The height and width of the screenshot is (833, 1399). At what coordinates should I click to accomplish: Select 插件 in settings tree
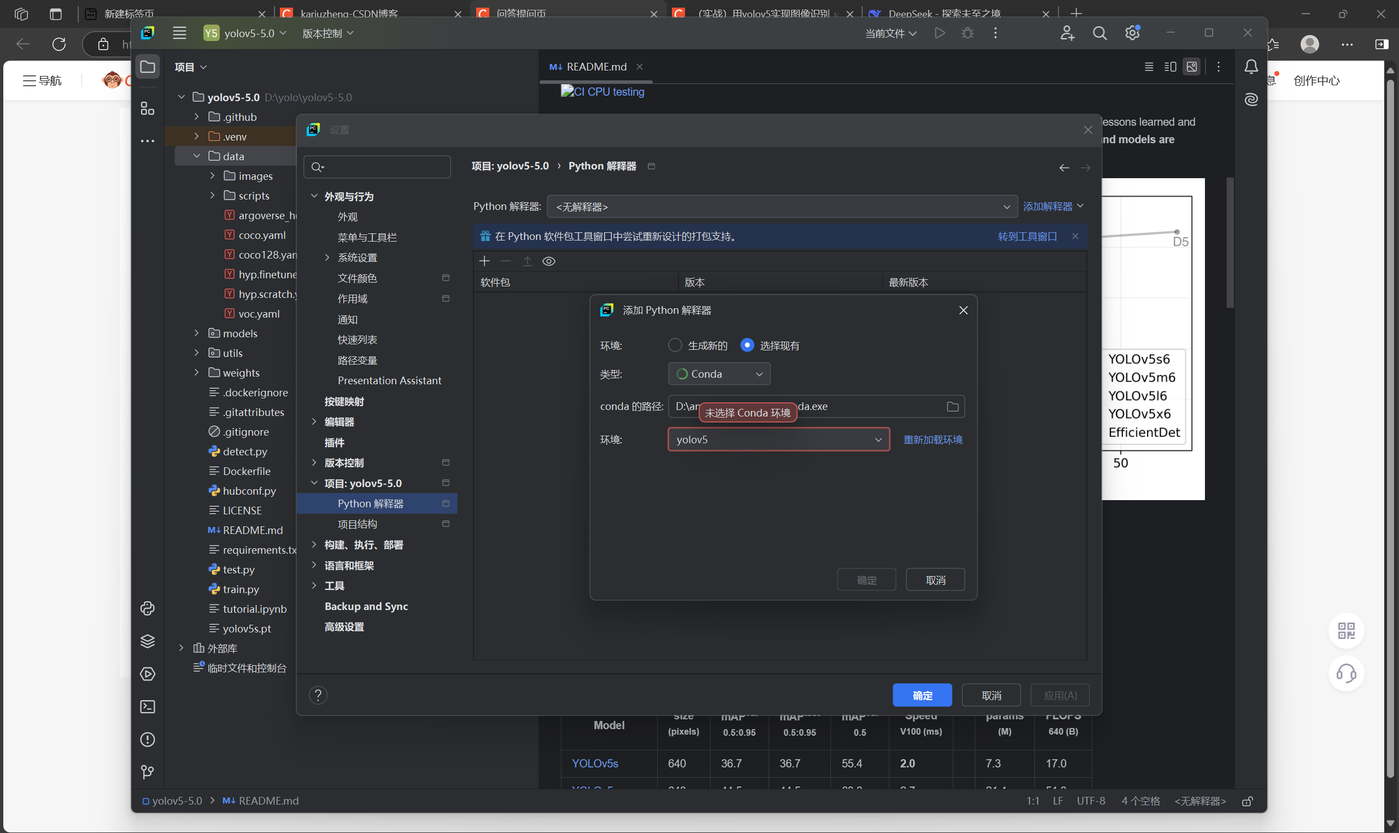click(x=335, y=442)
